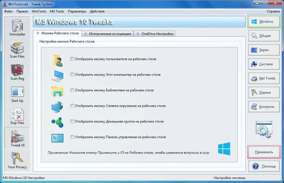Select the Windows tweaks category button
Viewport: 284px width, 183px height.
click(264, 22)
